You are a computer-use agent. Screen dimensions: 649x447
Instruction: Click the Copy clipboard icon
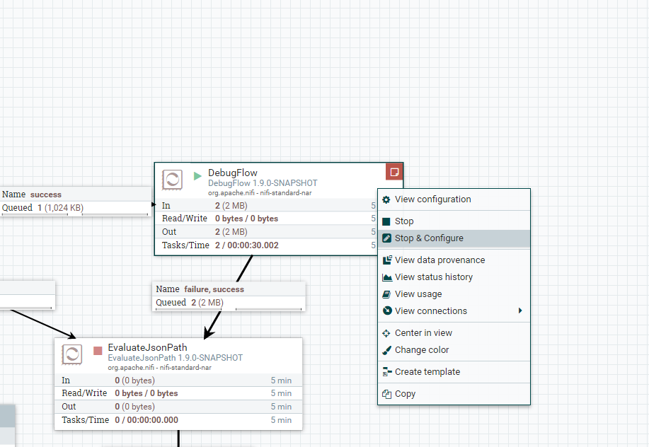386,394
